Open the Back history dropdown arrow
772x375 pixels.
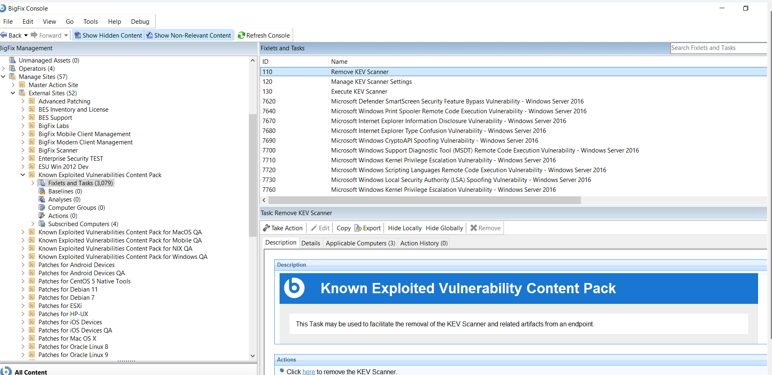pyautogui.click(x=26, y=36)
